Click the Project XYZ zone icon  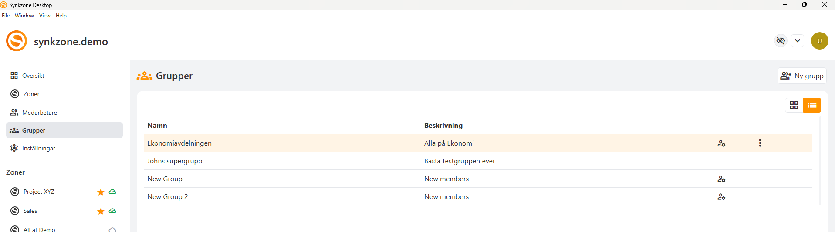coord(15,192)
